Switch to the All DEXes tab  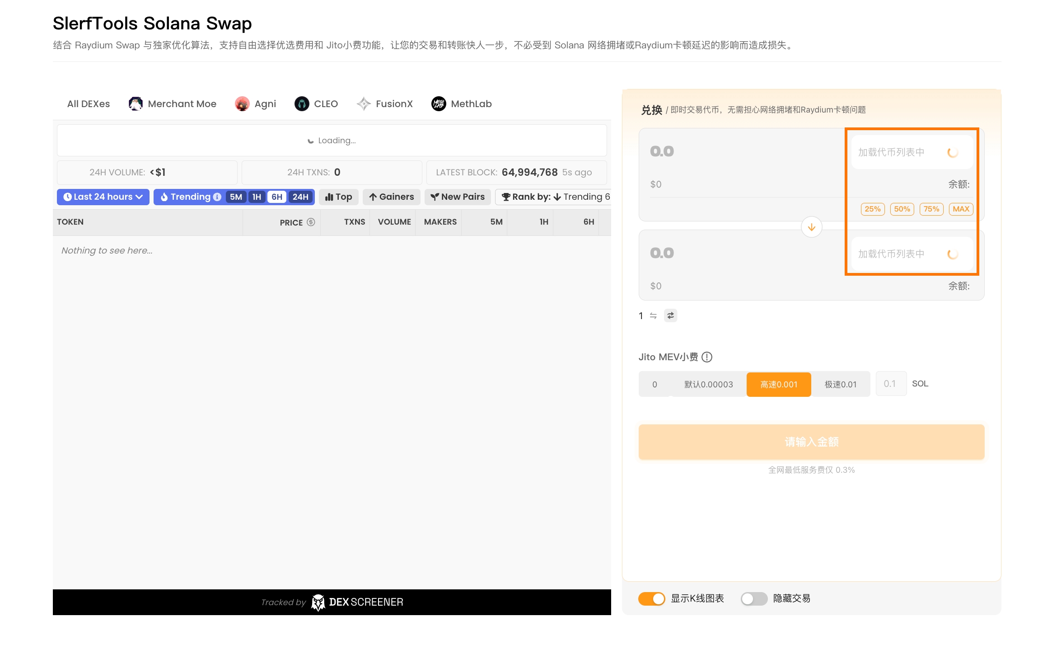click(x=89, y=104)
